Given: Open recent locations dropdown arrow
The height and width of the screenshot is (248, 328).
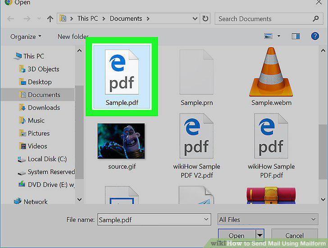Looking at the screenshot, I should pos(39,19).
